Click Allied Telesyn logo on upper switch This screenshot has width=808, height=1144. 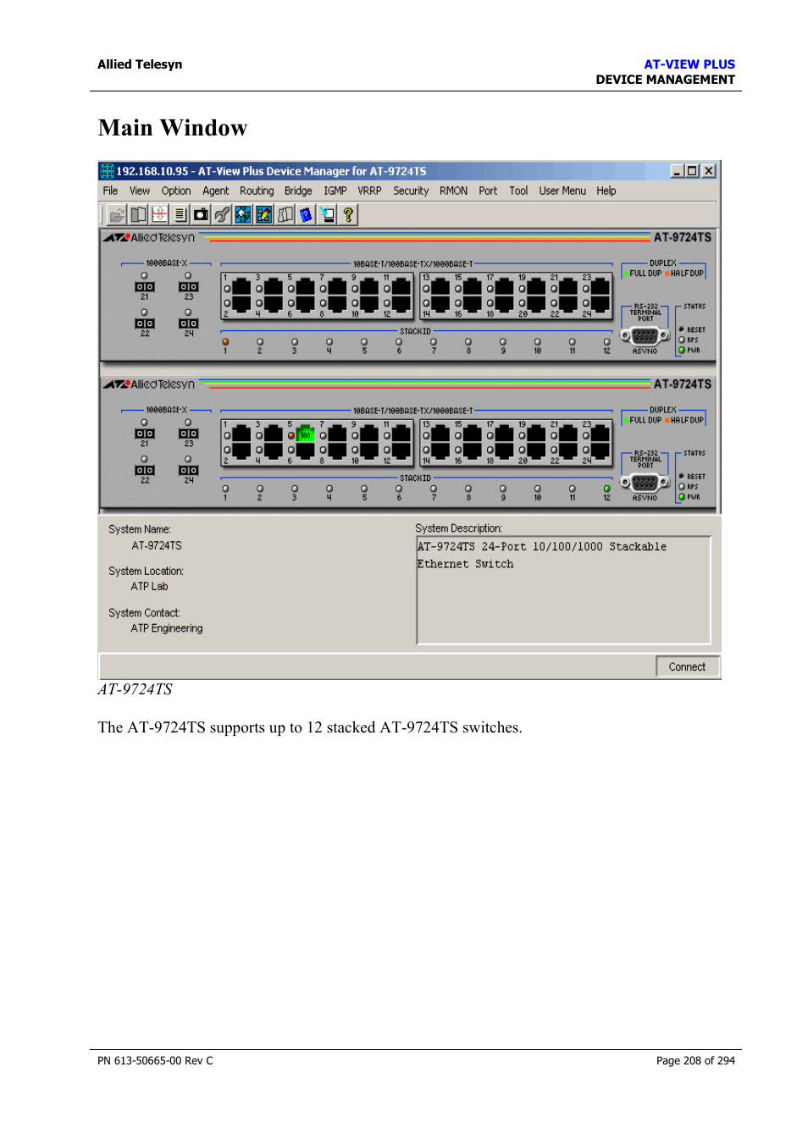[149, 238]
